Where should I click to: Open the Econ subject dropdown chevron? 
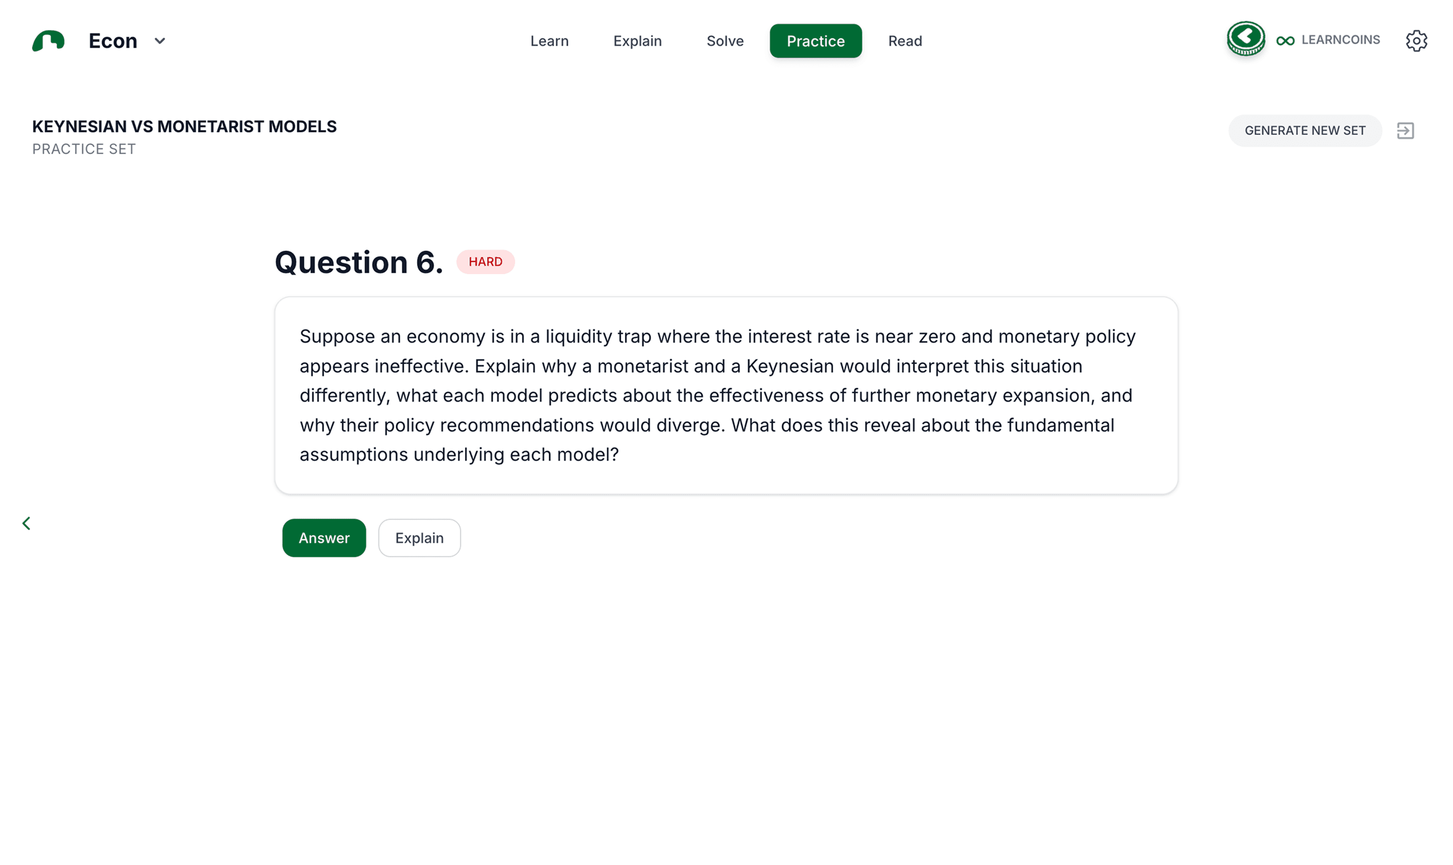pyautogui.click(x=159, y=41)
